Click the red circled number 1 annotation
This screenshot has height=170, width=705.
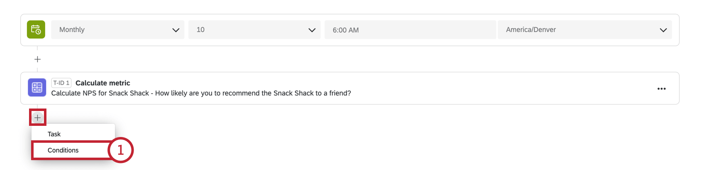[121, 150]
